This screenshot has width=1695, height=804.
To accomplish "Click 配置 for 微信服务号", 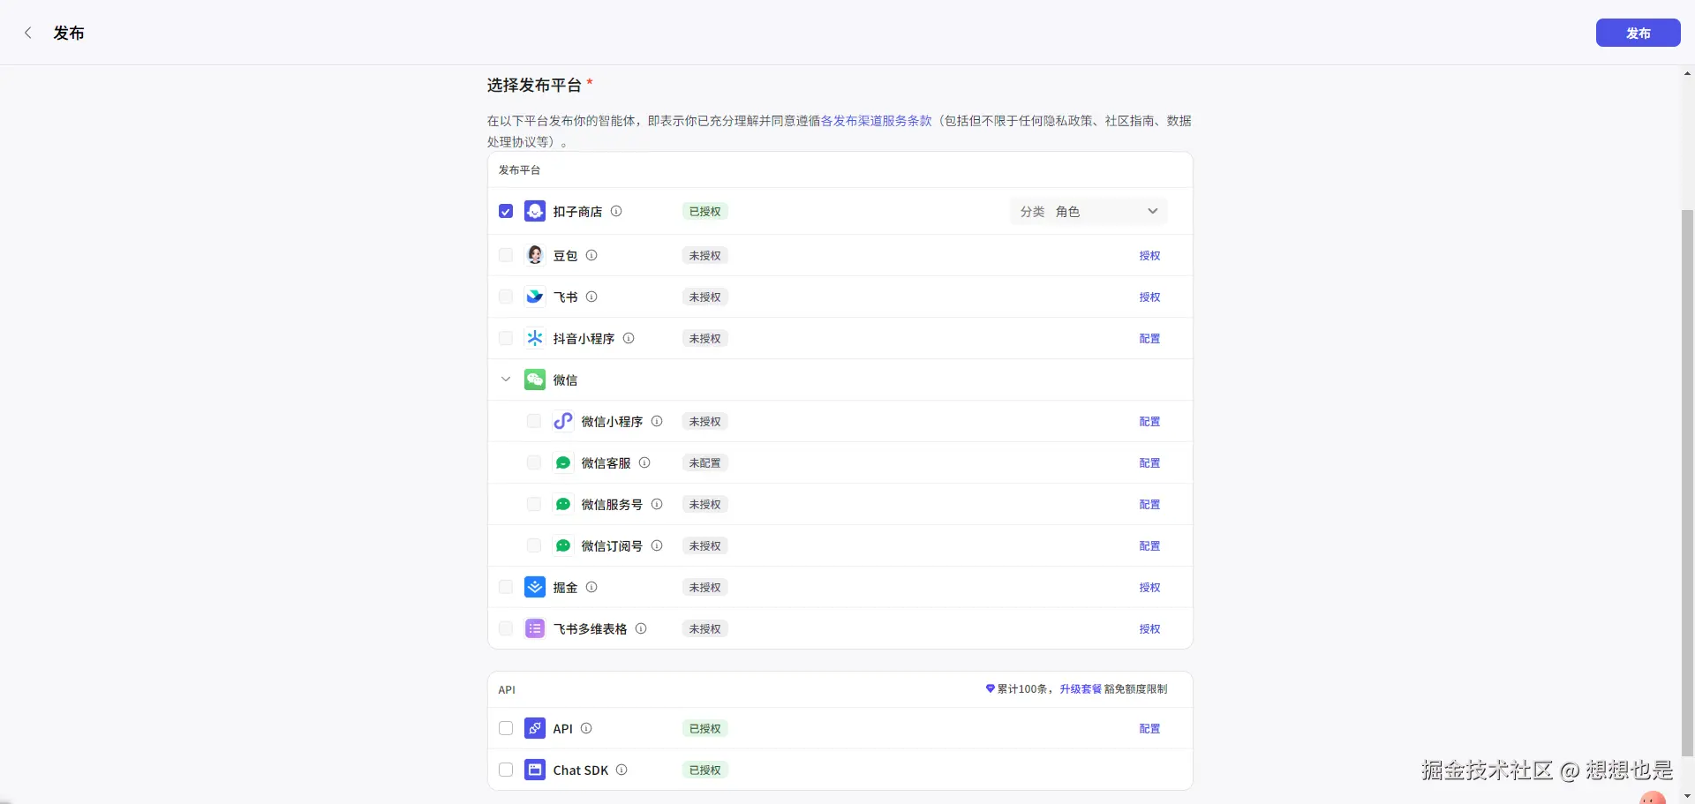I will coord(1149,504).
